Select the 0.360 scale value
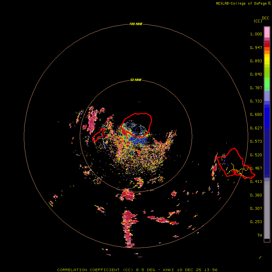272x272 pixels. [256, 195]
